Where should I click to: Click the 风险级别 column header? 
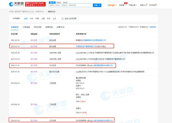pyautogui.click(x=34, y=34)
